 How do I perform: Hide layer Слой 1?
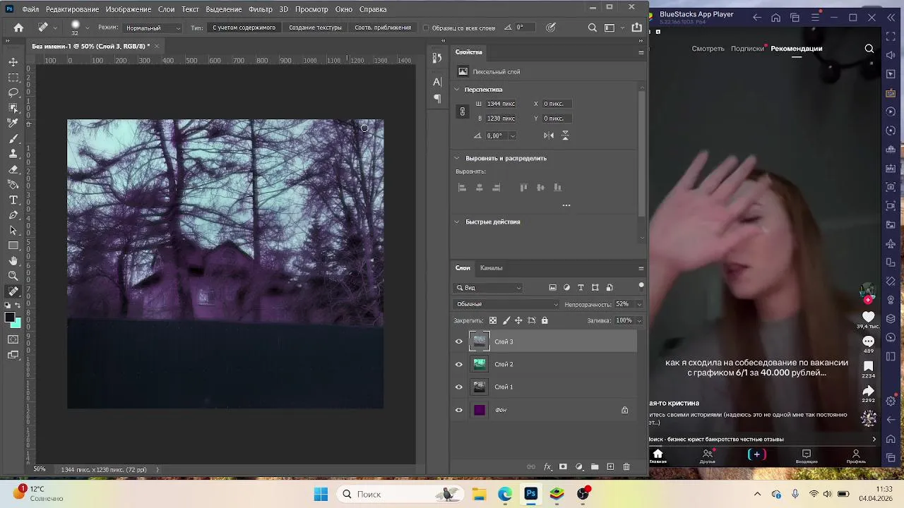coord(459,387)
